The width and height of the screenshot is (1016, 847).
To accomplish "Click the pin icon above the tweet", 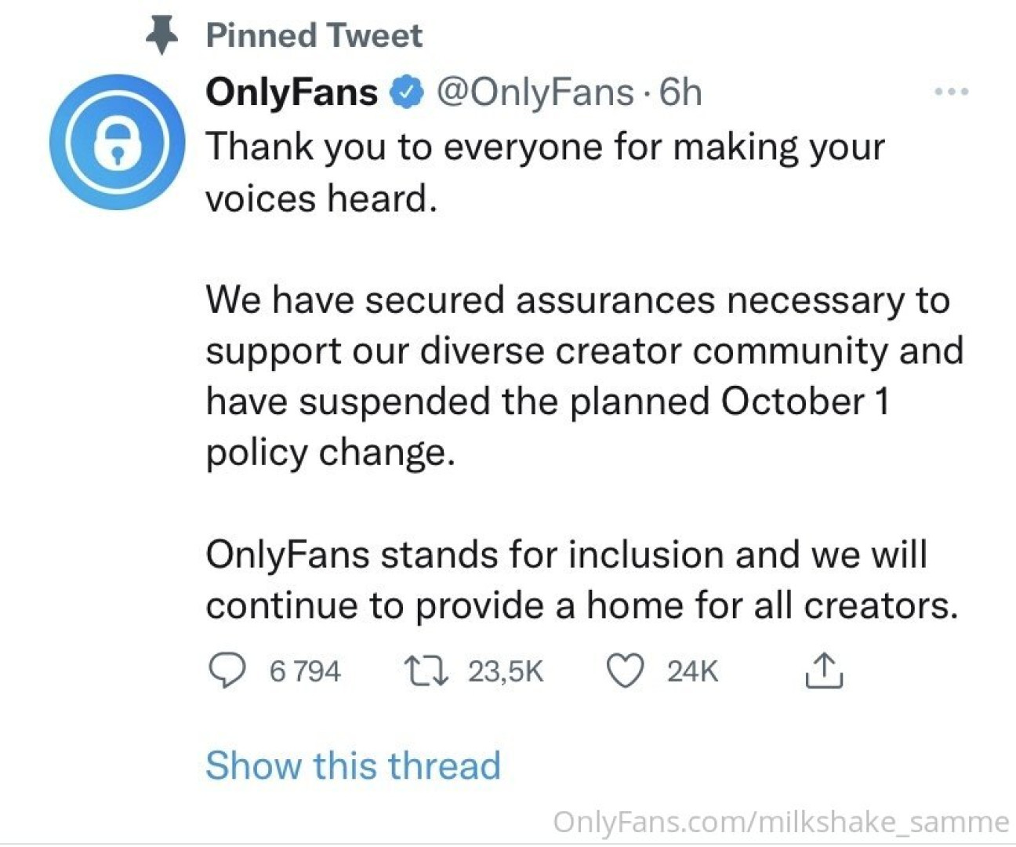I will [x=162, y=36].
